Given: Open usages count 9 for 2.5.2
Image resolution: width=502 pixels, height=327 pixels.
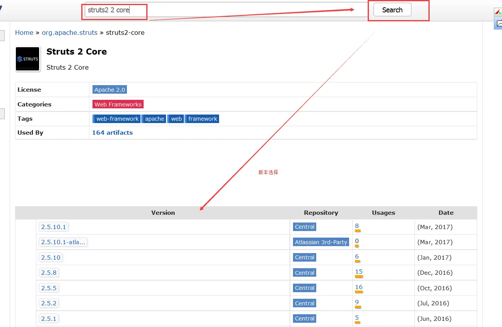Looking at the screenshot, I should [x=357, y=302].
